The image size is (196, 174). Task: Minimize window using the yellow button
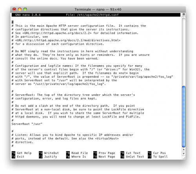click(x=20, y=9)
